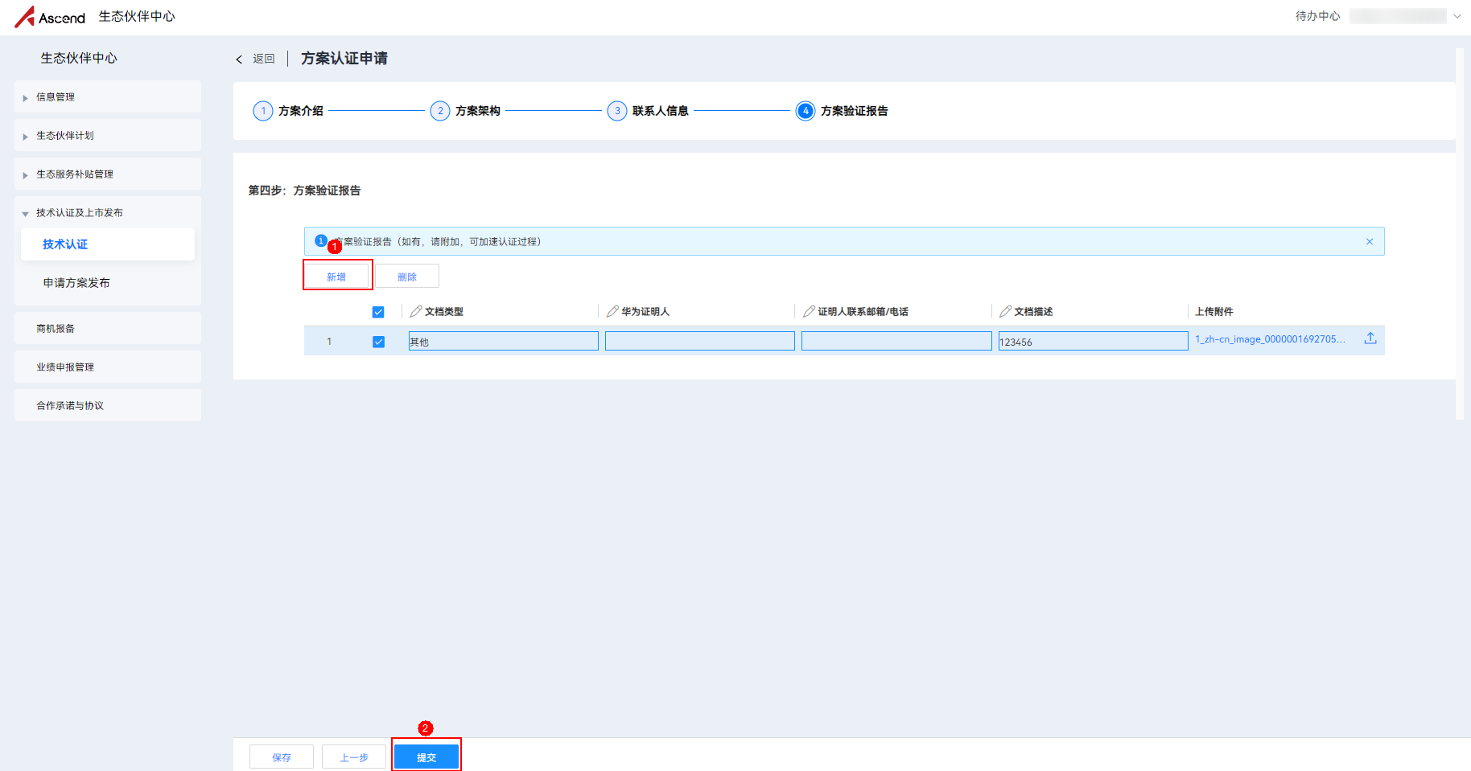Click the upload attachment icon in row 1
Screen dimensions: 1471x771
[1370, 339]
